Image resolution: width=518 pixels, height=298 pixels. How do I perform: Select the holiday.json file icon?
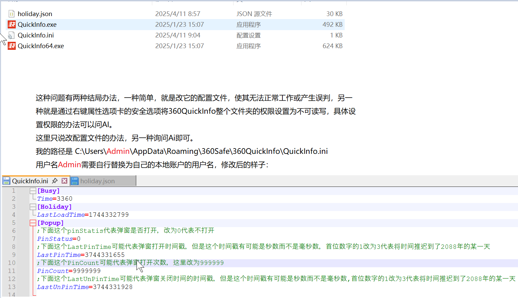12,14
